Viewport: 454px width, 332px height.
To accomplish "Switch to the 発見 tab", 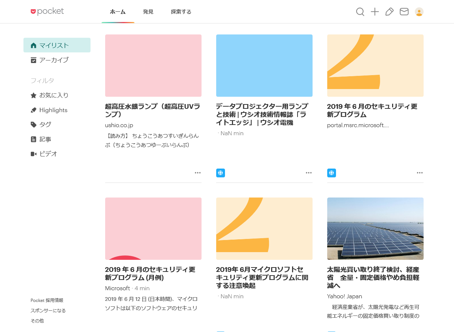I will click(148, 12).
